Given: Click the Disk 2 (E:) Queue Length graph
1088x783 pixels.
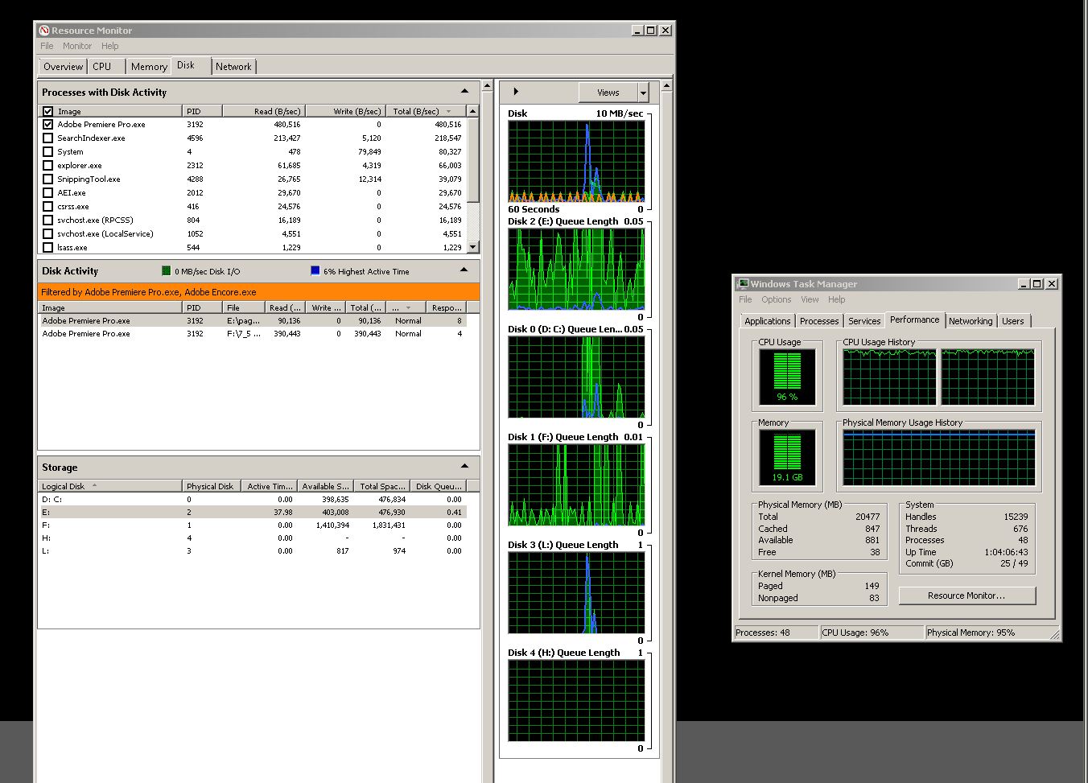Looking at the screenshot, I should click(x=576, y=269).
